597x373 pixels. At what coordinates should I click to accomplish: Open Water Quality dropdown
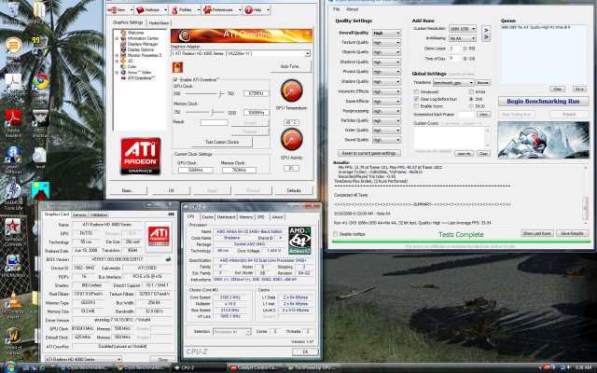[386, 131]
